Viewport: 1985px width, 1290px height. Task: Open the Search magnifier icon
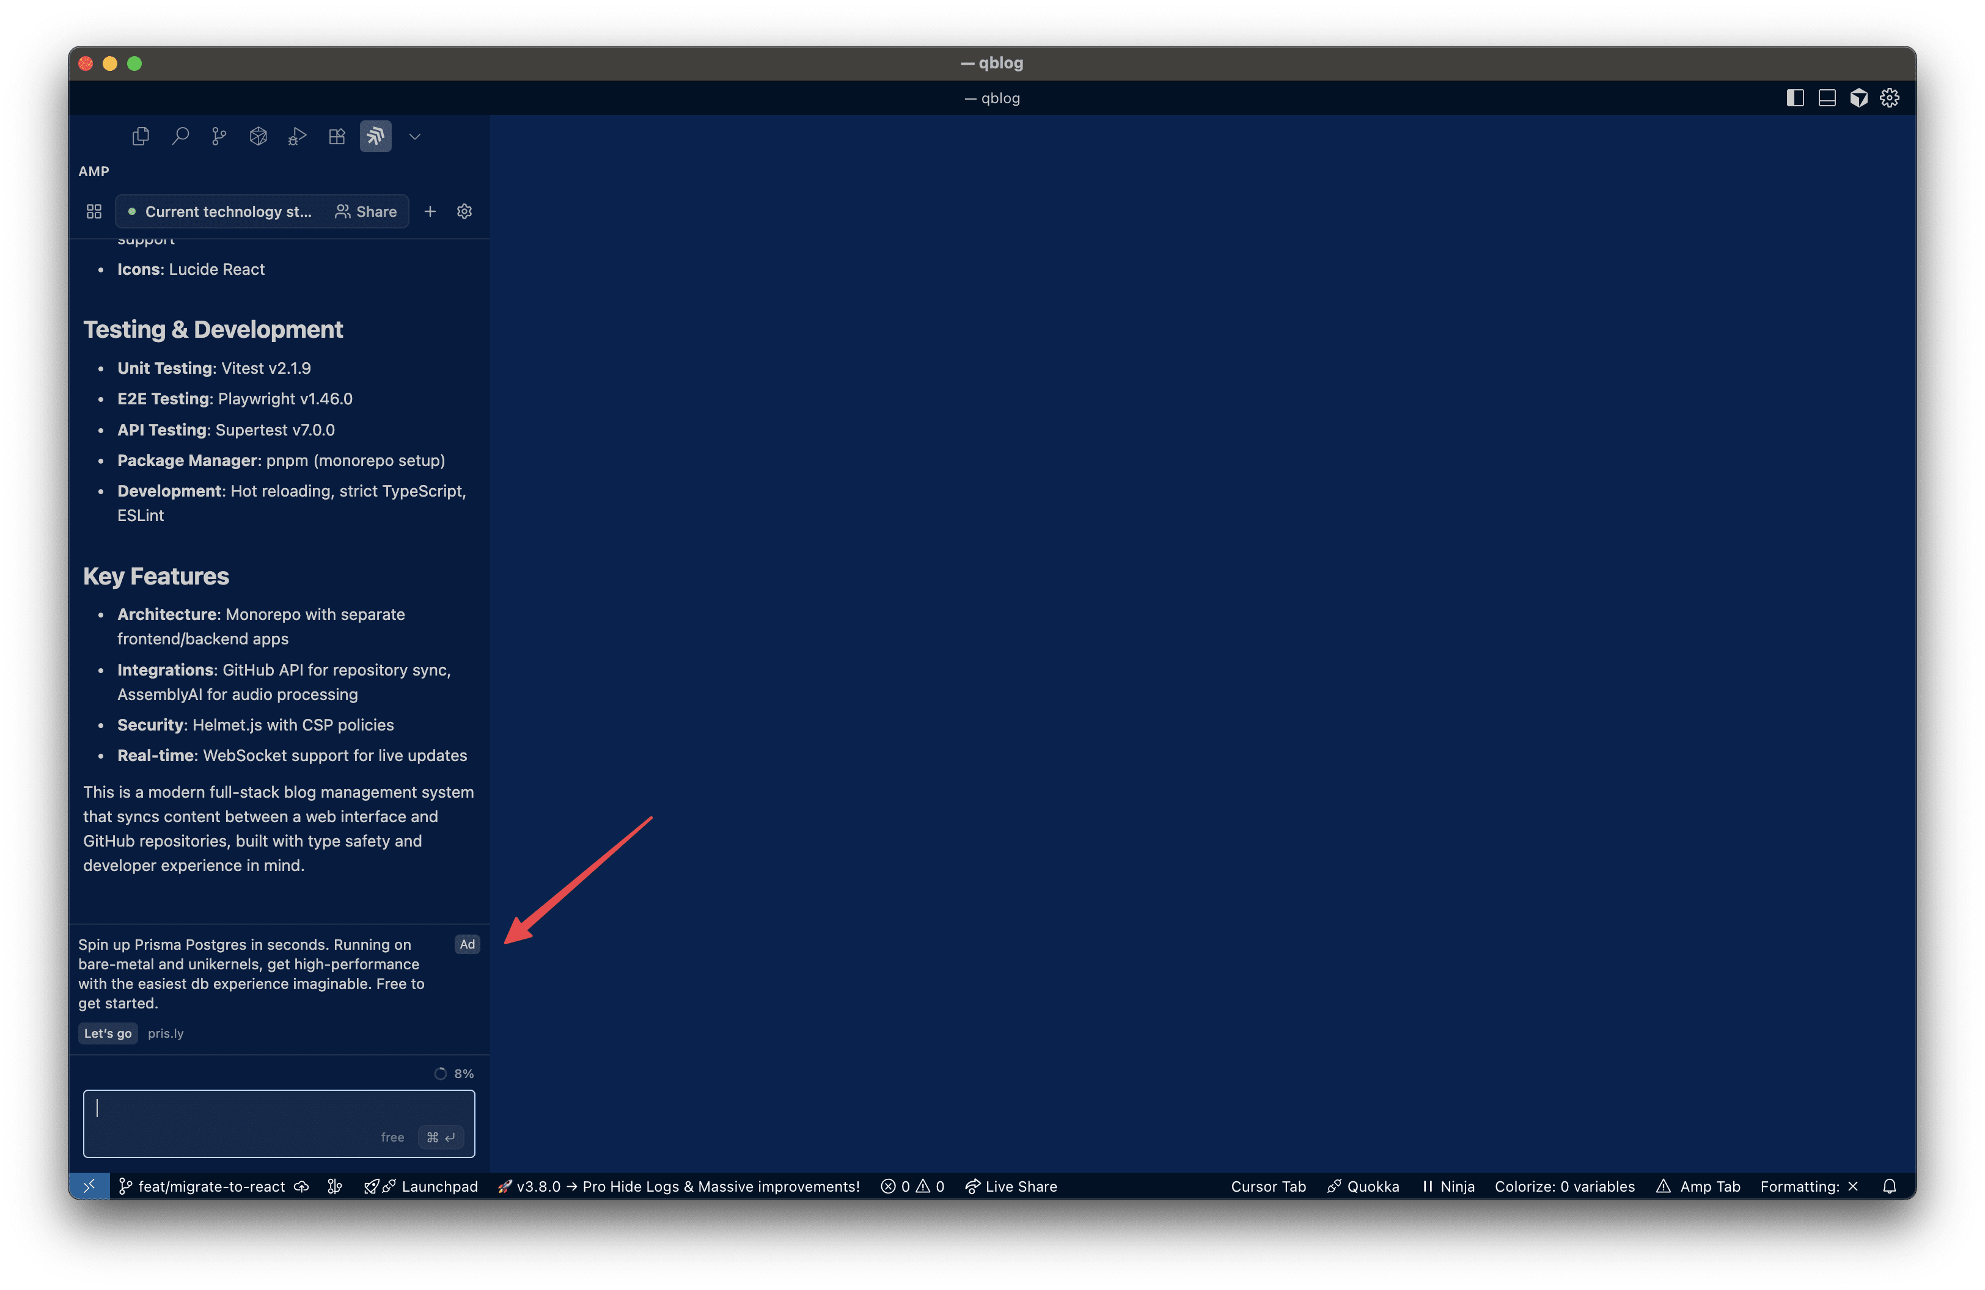click(180, 136)
